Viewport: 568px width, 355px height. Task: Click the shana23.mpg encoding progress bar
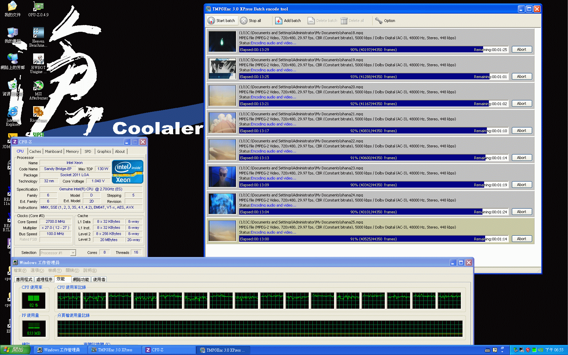373,185
